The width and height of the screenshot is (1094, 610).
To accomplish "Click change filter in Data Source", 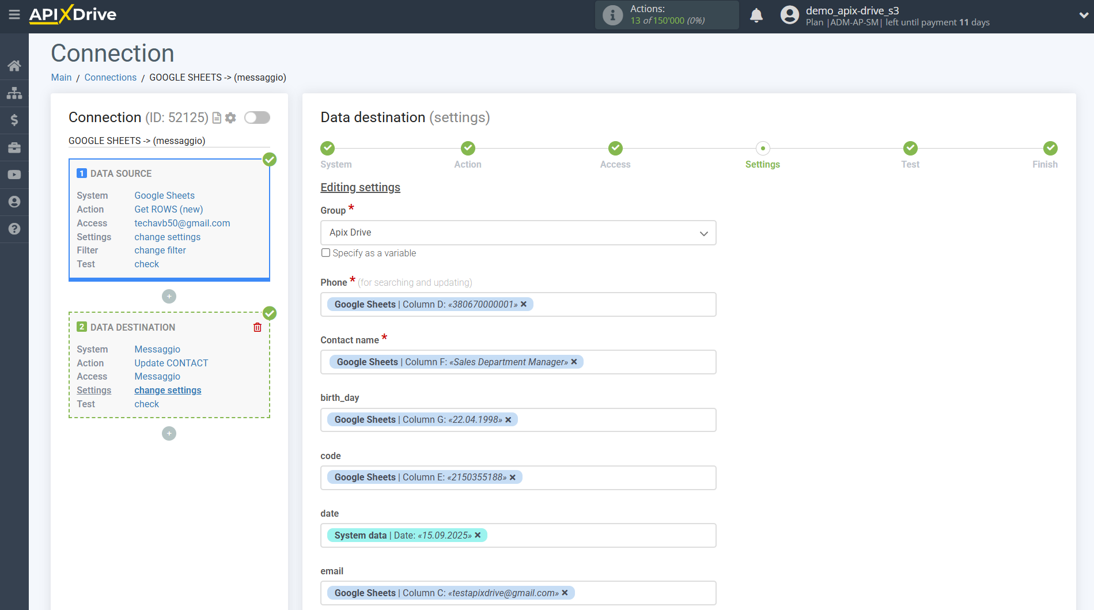I will tap(160, 251).
